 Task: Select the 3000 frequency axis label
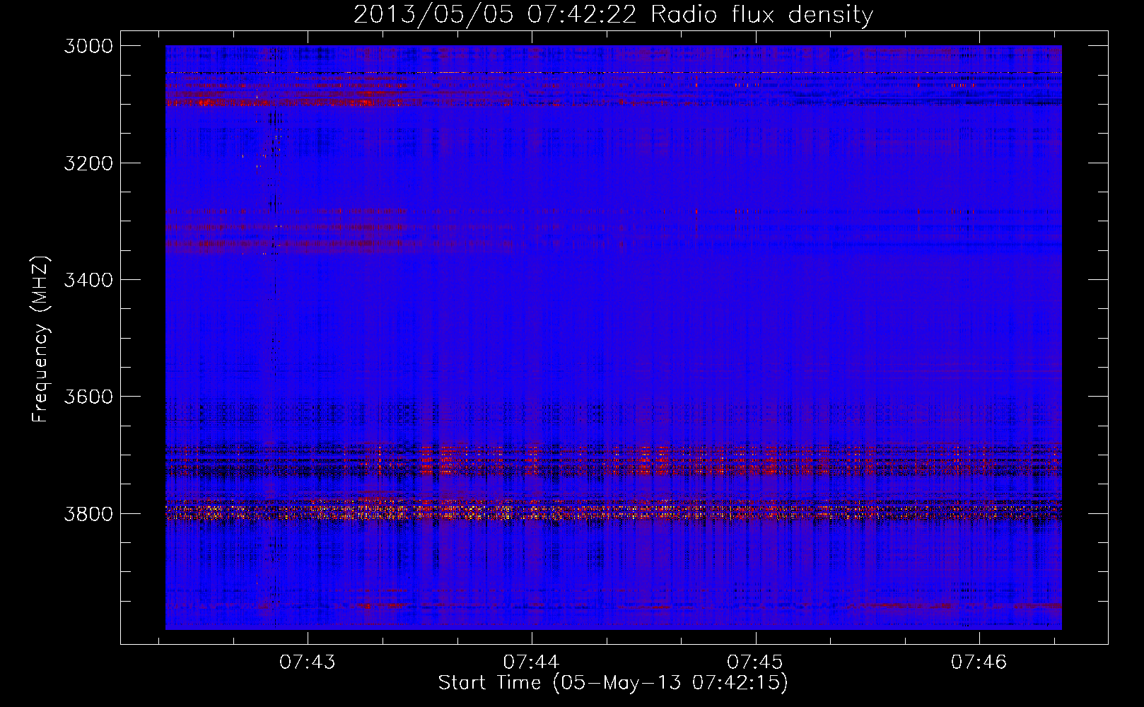tap(88, 46)
